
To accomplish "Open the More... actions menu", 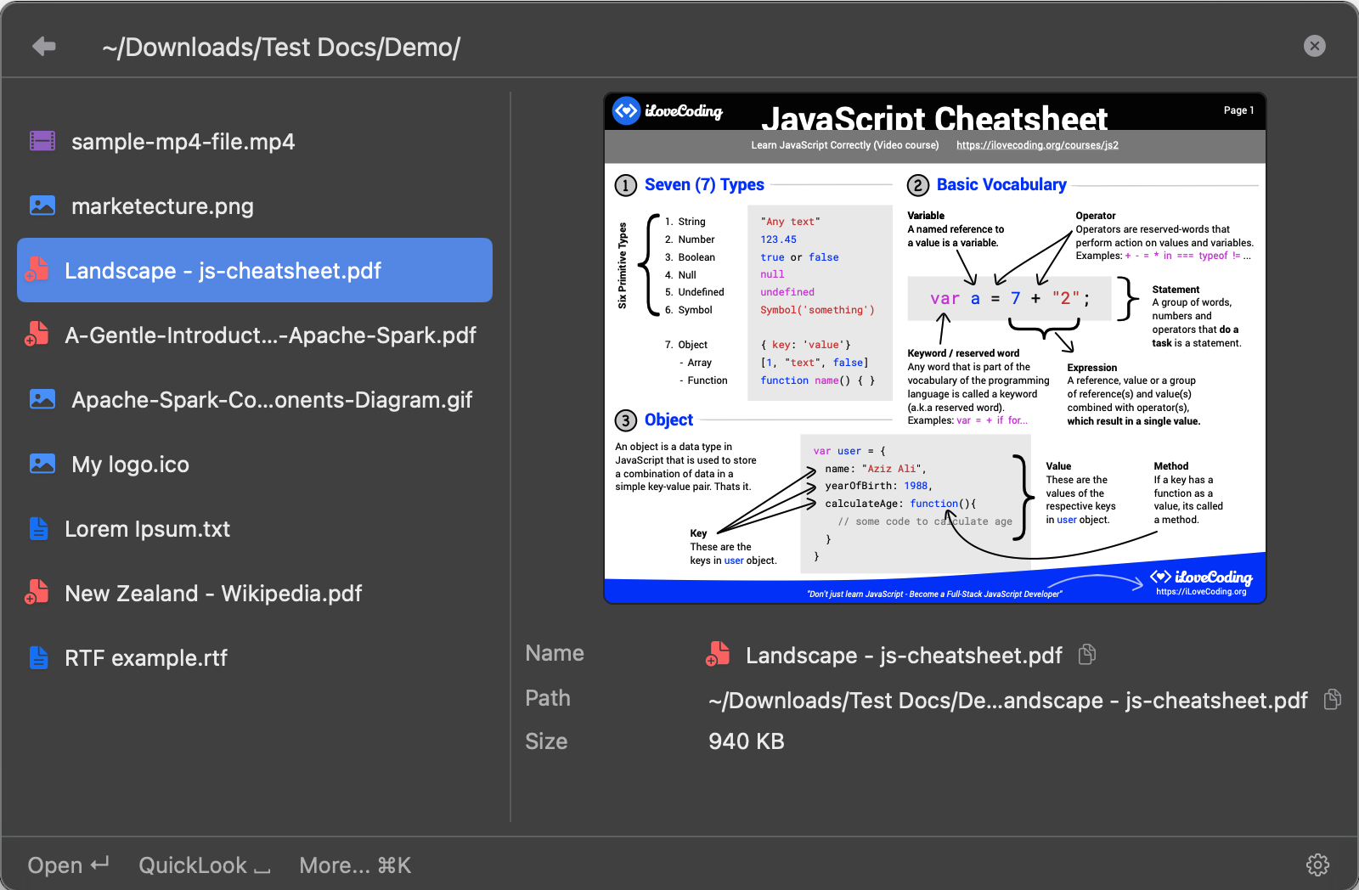I will (355, 865).
